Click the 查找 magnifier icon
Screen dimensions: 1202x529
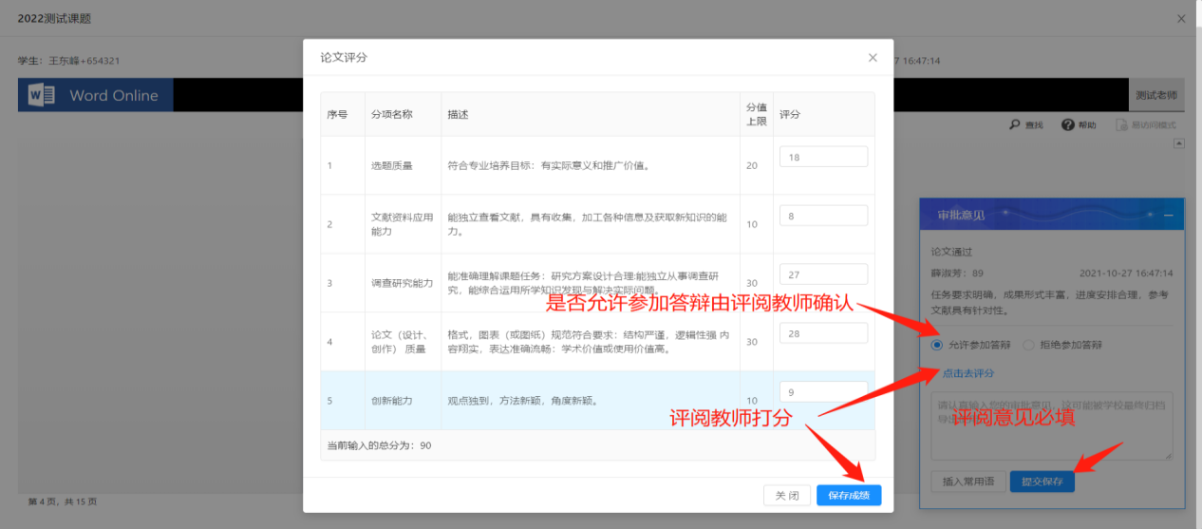click(x=1014, y=125)
